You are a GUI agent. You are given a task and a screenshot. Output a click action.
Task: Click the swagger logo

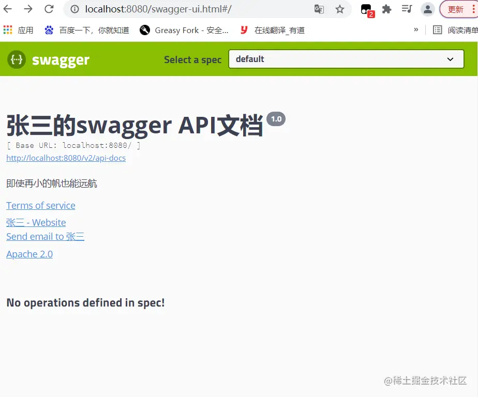(49, 59)
